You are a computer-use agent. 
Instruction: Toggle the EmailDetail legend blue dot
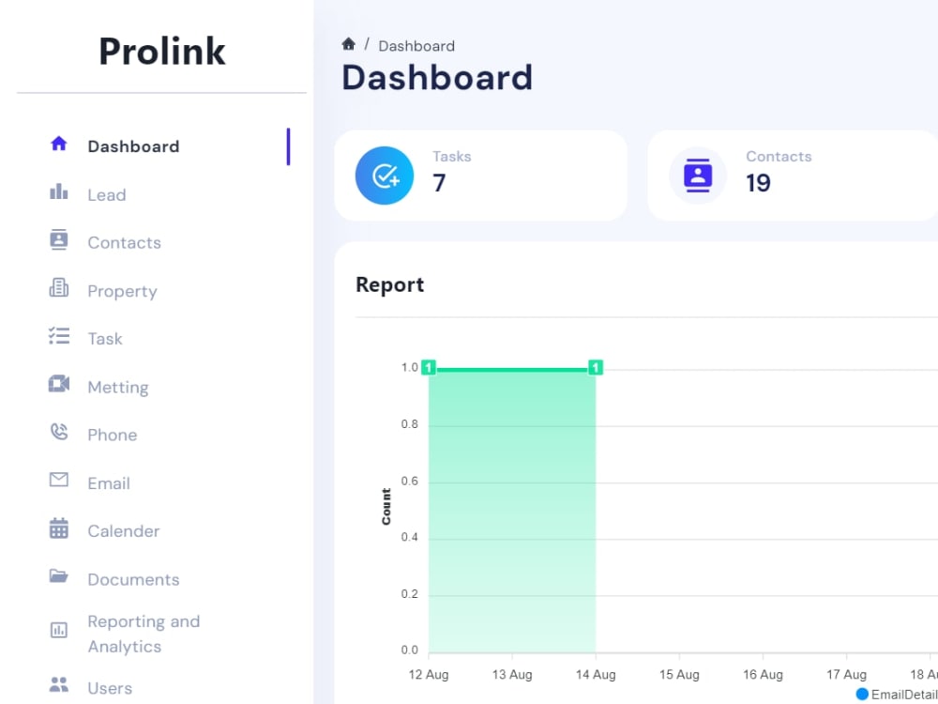[x=862, y=695]
